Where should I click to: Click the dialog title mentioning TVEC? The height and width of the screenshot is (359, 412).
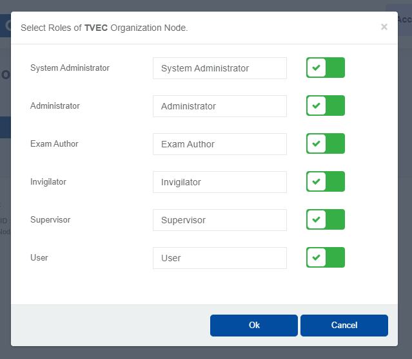[x=104, y=28]
